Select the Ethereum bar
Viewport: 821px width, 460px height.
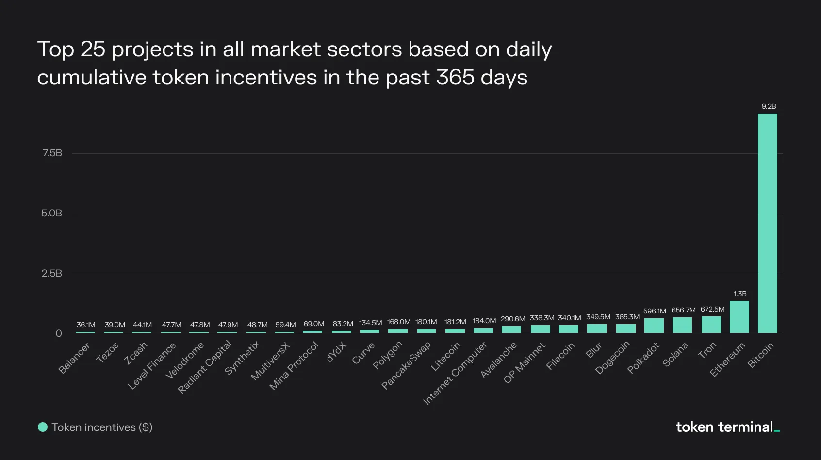pyautogui.click(x=739, y=317)
